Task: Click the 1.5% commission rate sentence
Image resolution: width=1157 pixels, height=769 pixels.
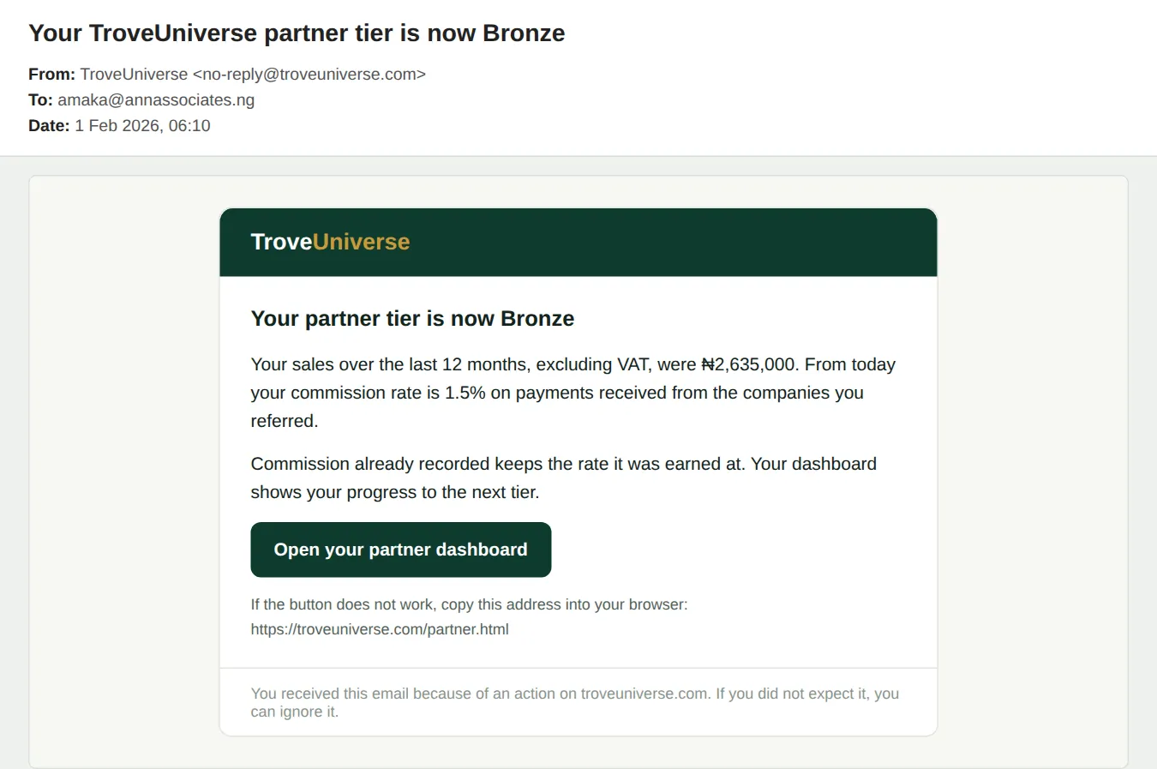Action: [x=557, y=393]
